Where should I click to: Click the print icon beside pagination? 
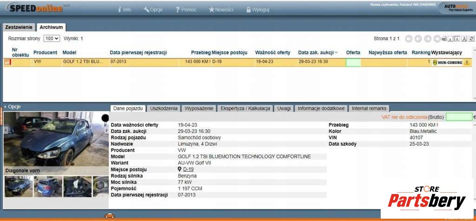444,39
